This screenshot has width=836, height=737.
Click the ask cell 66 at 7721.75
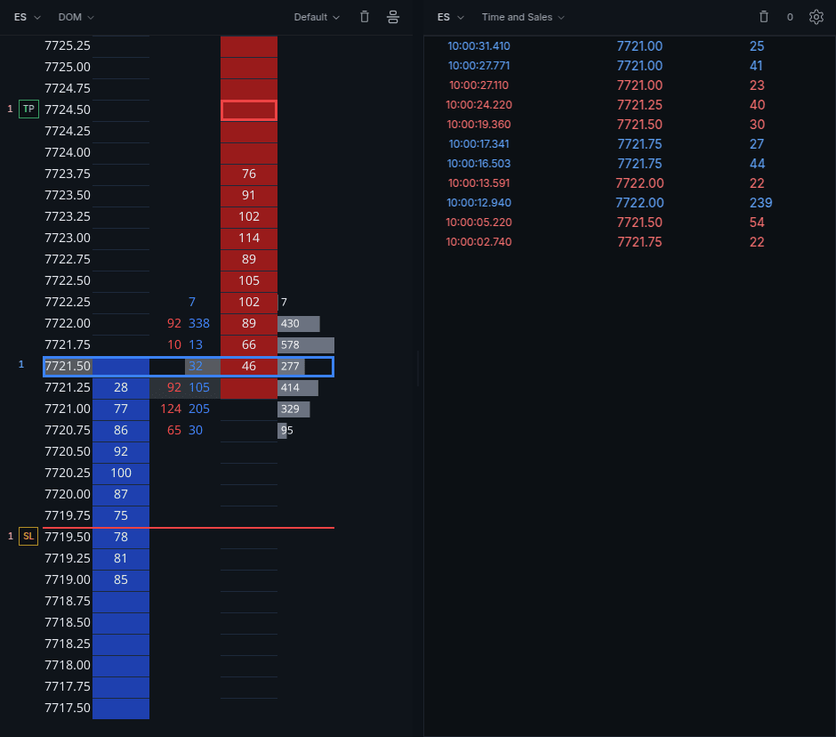pyautogui.click(x=249, y=344)
